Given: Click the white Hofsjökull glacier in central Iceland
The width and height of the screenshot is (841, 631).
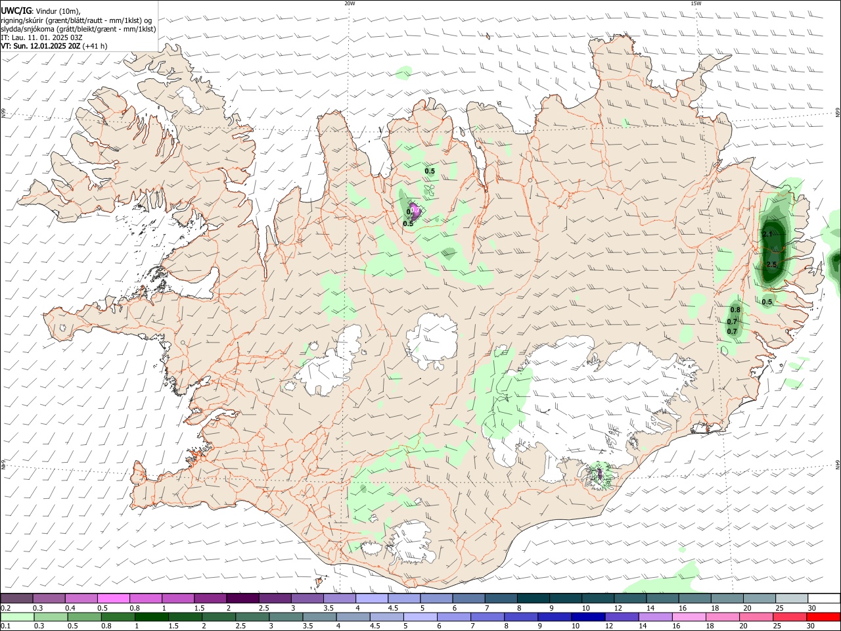Looking at the screenshot, I should (x=432, y=340).
